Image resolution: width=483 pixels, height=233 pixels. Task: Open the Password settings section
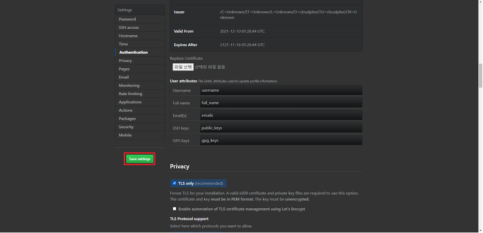tap(127, 19)
